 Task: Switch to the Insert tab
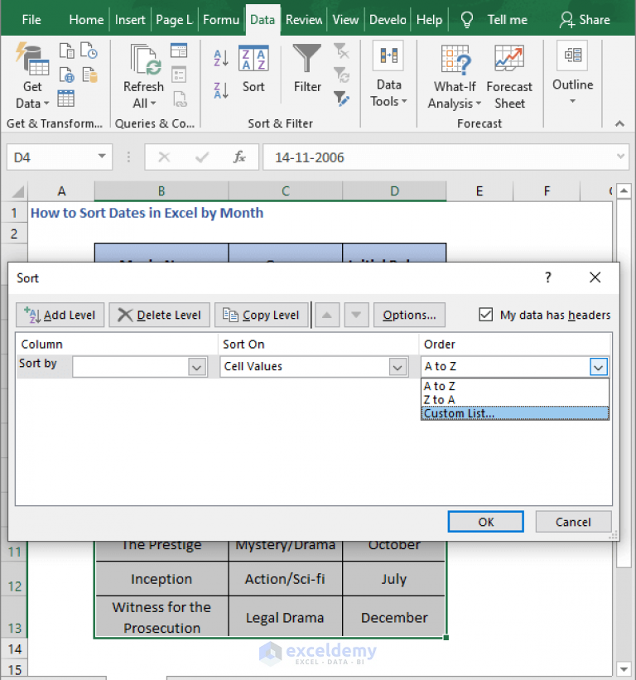pos(130,20)
